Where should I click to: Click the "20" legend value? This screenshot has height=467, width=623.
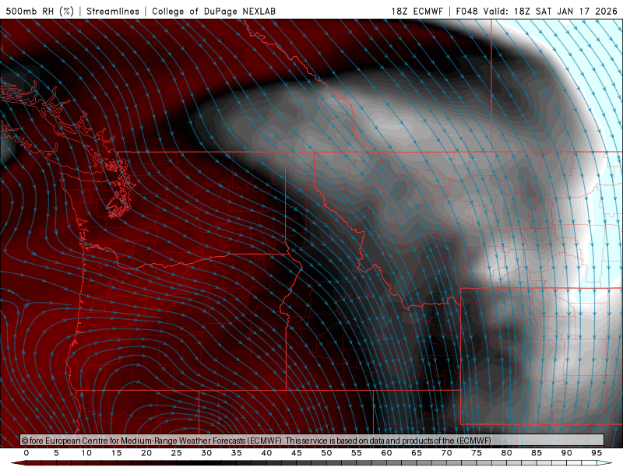[x=146, y=453]
